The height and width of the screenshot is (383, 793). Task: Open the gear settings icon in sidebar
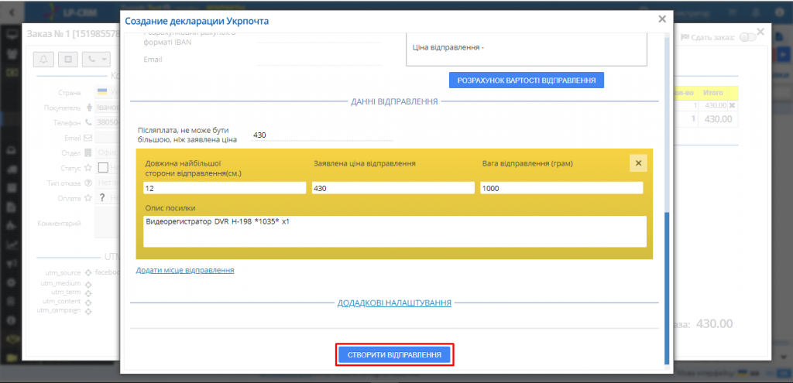(x=12, y=283)
